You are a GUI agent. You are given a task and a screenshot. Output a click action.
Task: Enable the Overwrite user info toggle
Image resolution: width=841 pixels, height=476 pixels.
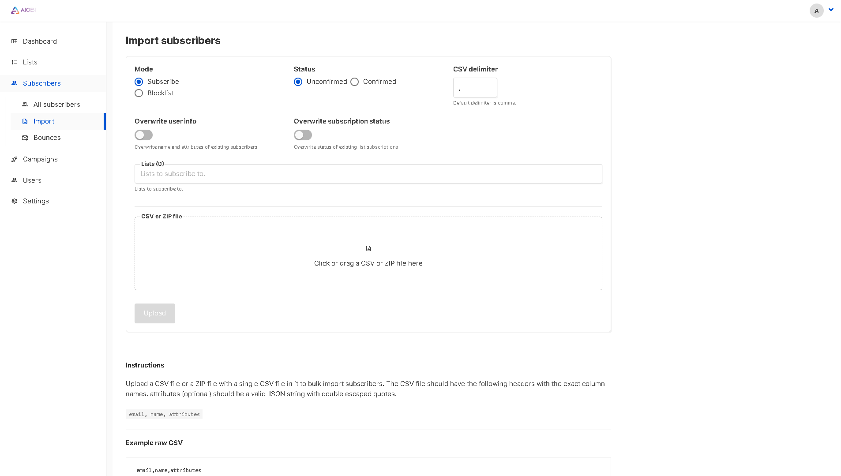coord(143,135)
